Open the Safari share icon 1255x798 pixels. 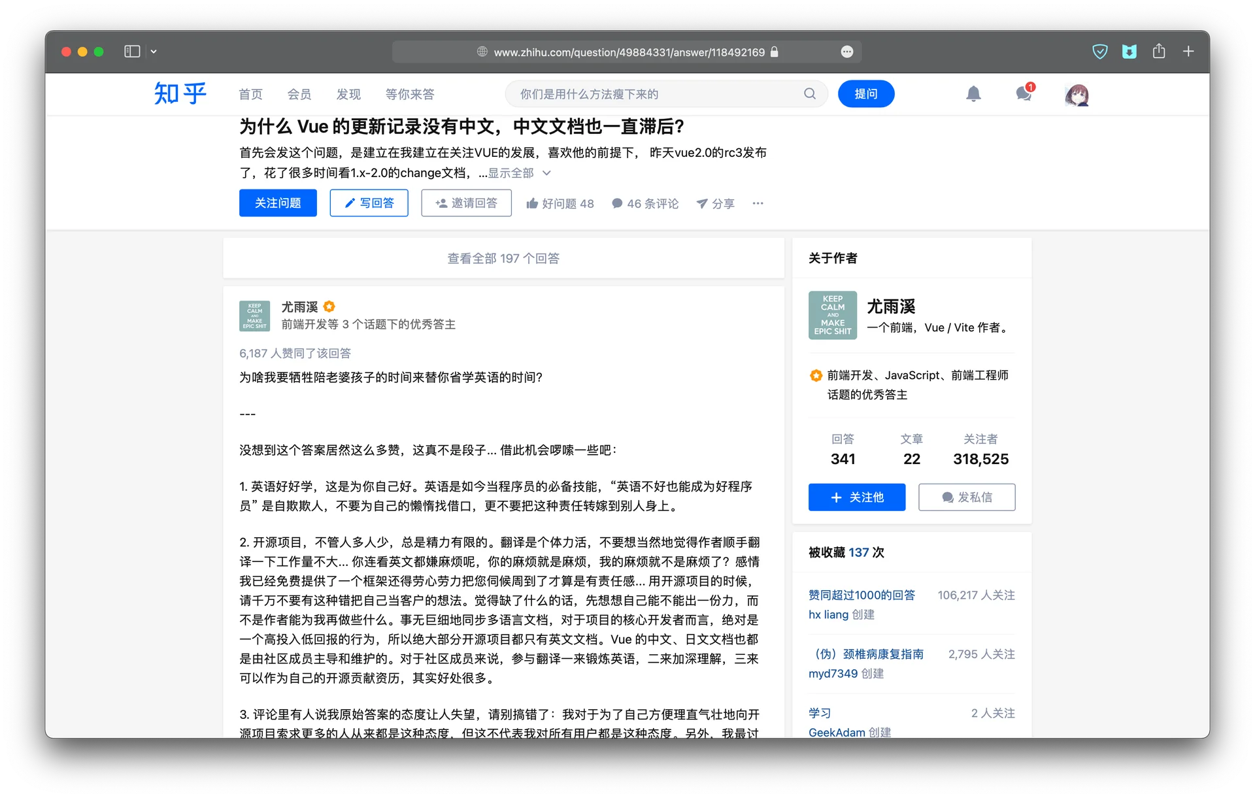[1159, 50]
